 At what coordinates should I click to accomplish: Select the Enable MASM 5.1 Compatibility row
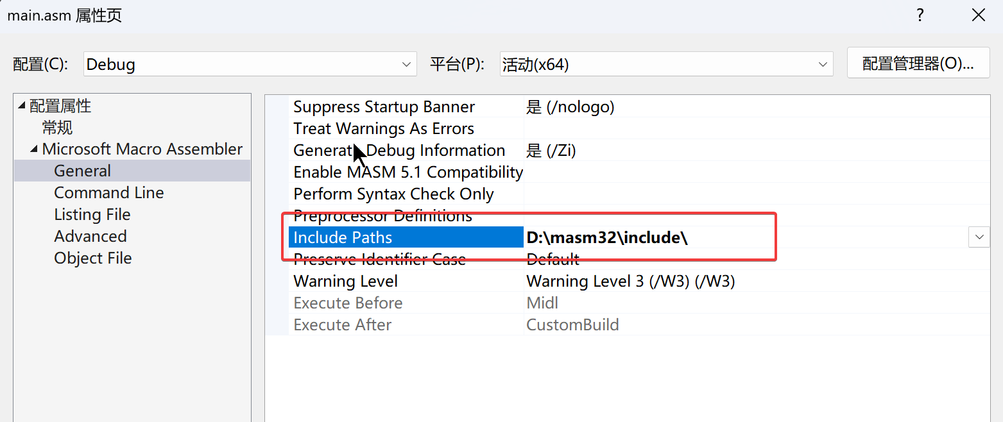(407, 173)
